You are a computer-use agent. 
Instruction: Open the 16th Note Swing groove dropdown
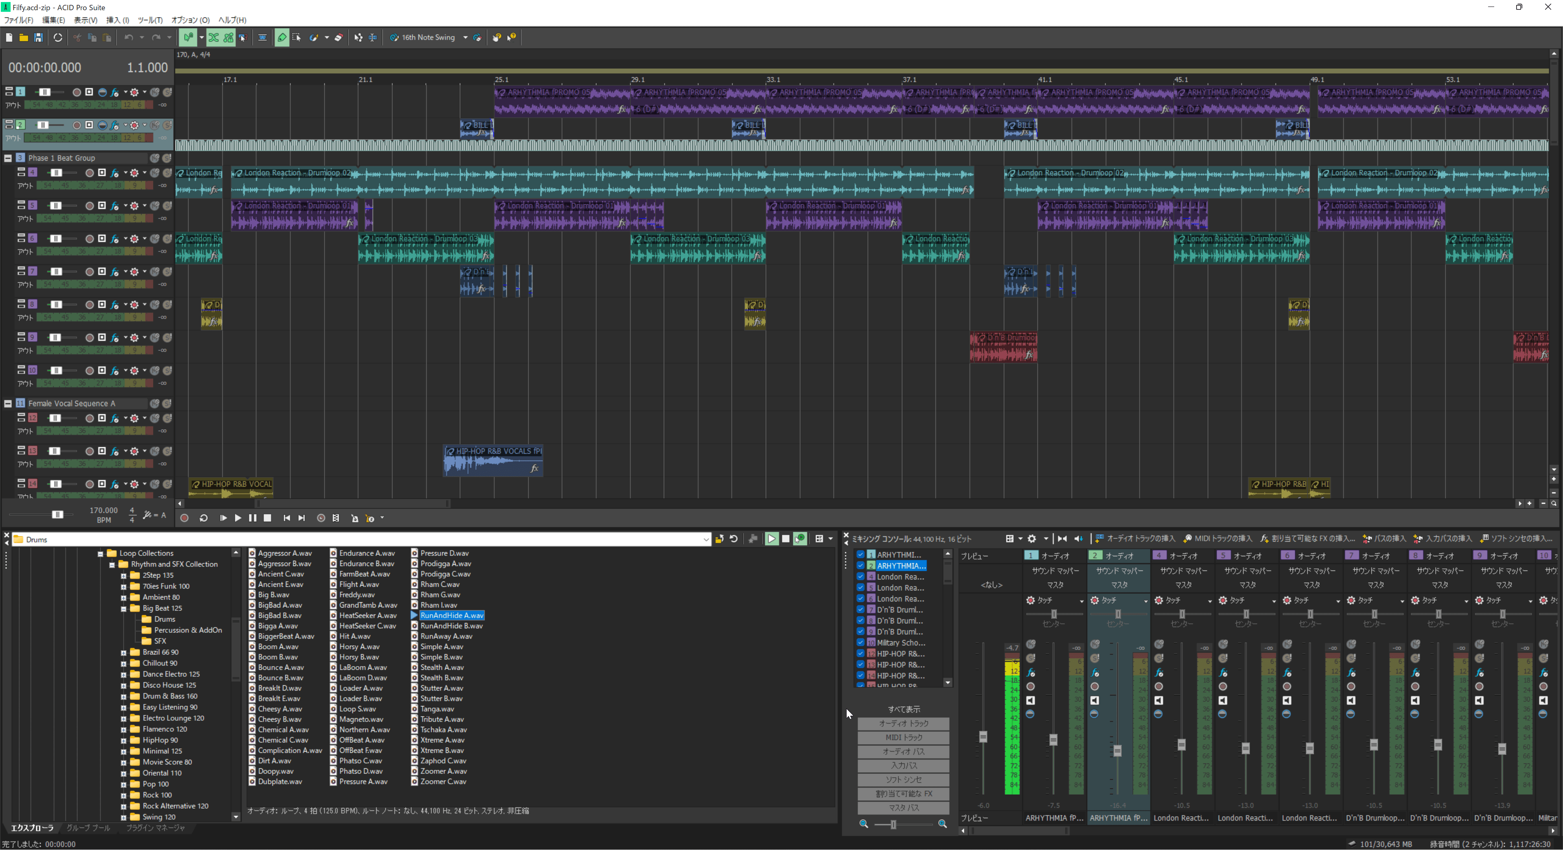pyautogui.click(x=465, y=37)
